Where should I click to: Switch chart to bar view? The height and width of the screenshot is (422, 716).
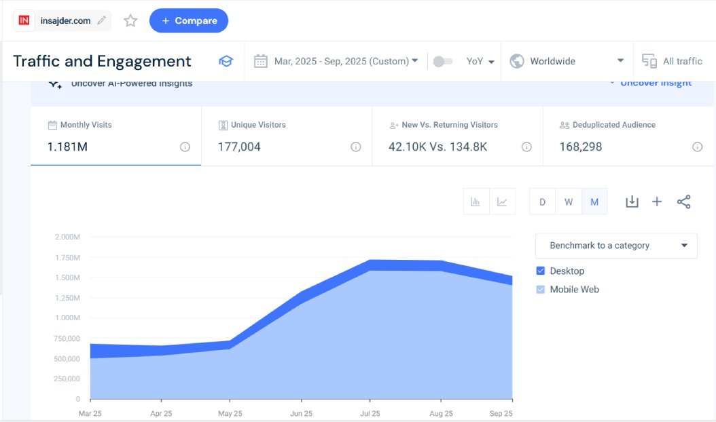(476, 202)
